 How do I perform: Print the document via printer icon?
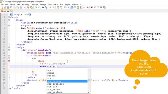(x=21, y=8)
